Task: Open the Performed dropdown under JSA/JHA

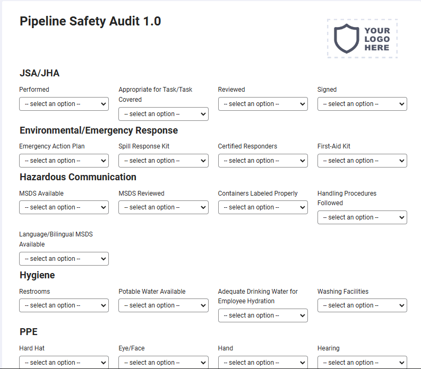Action: click(x=64, y=104)
